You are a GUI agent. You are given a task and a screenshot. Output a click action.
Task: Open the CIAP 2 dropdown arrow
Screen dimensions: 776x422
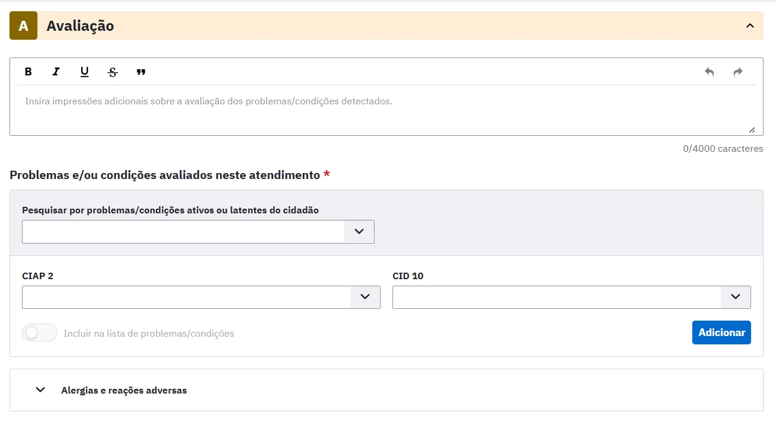click(365, 297)
